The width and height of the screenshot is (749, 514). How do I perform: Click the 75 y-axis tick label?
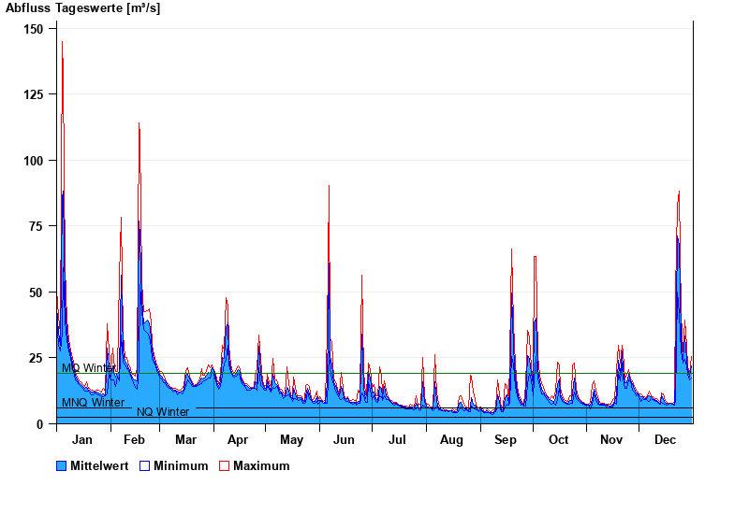pos(37,226)
